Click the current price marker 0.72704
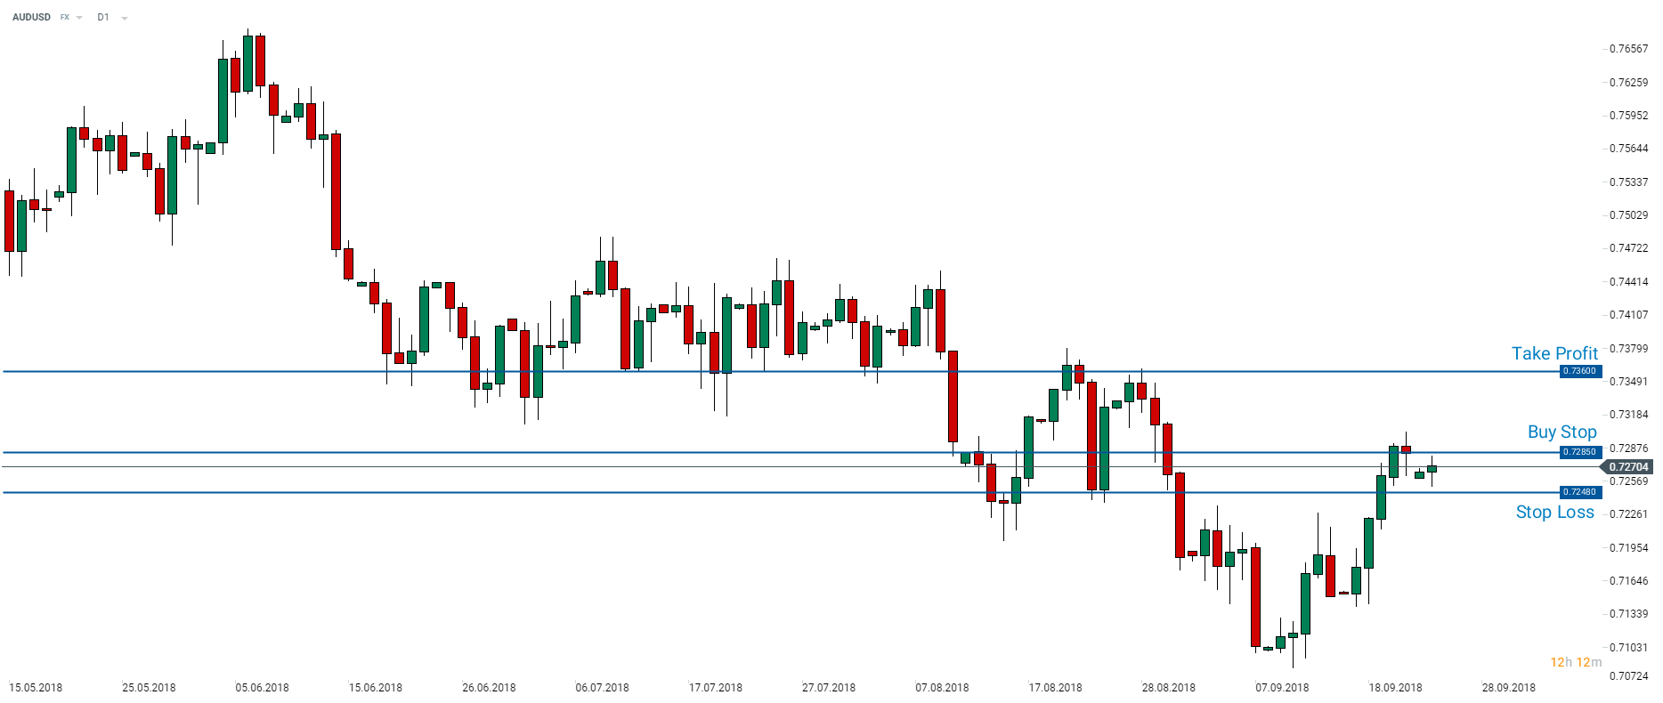This screenshot has width=1663, height=703. coord(1628,467)
